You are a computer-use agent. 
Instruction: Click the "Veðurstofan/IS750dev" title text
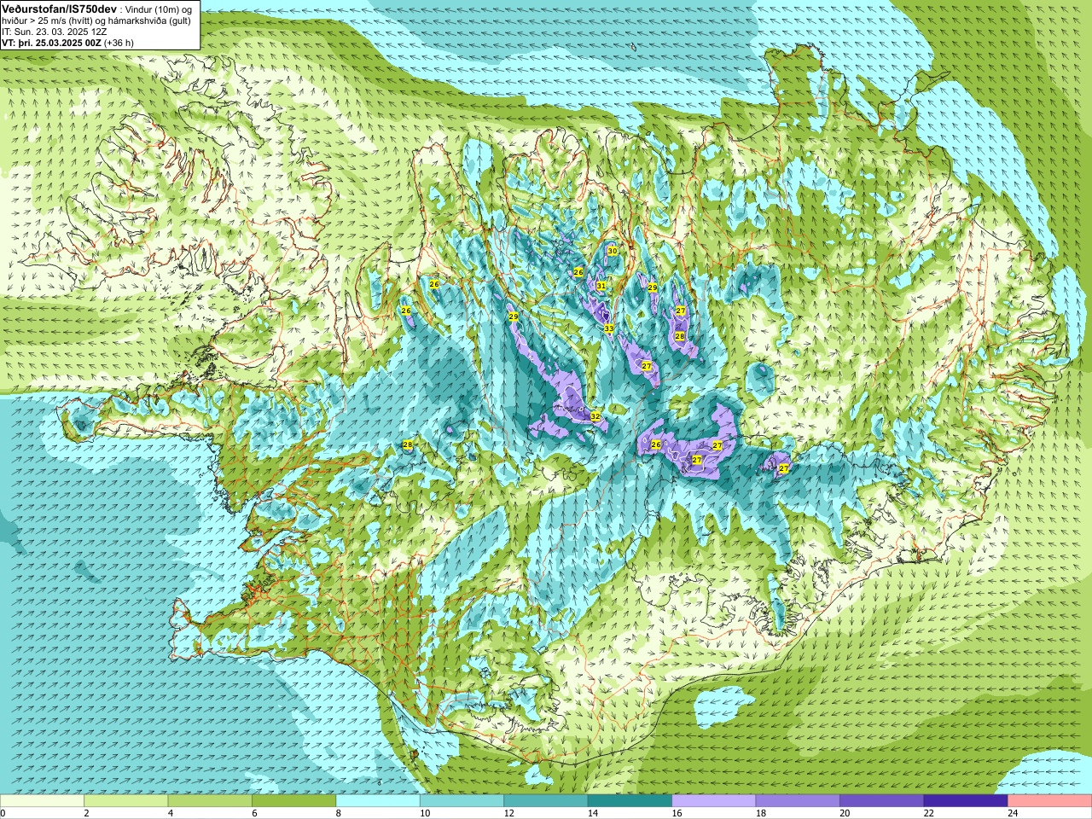tap(59, 8)
